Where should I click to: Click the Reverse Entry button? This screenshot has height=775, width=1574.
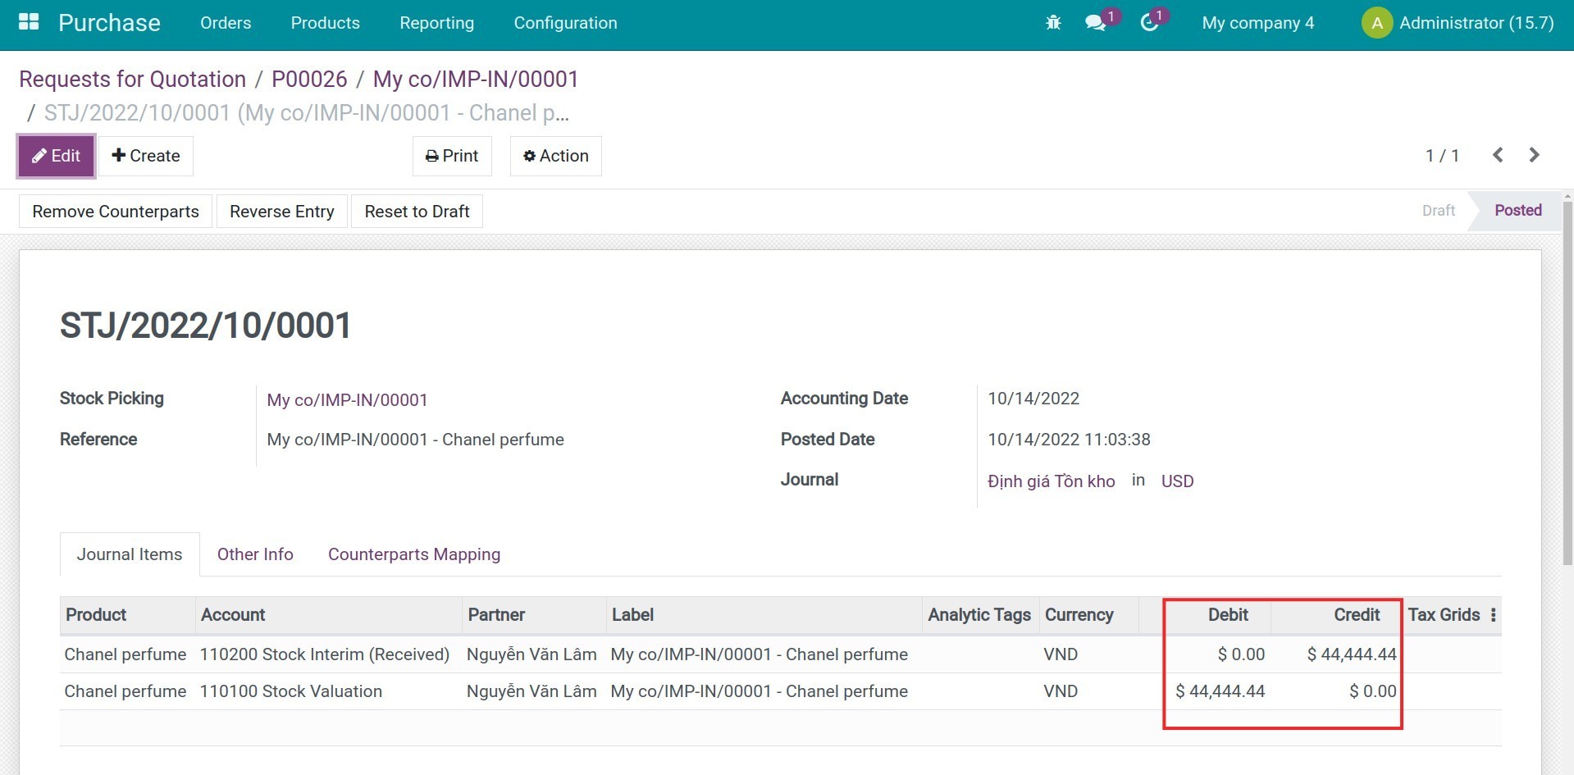(x=281, y=211)
